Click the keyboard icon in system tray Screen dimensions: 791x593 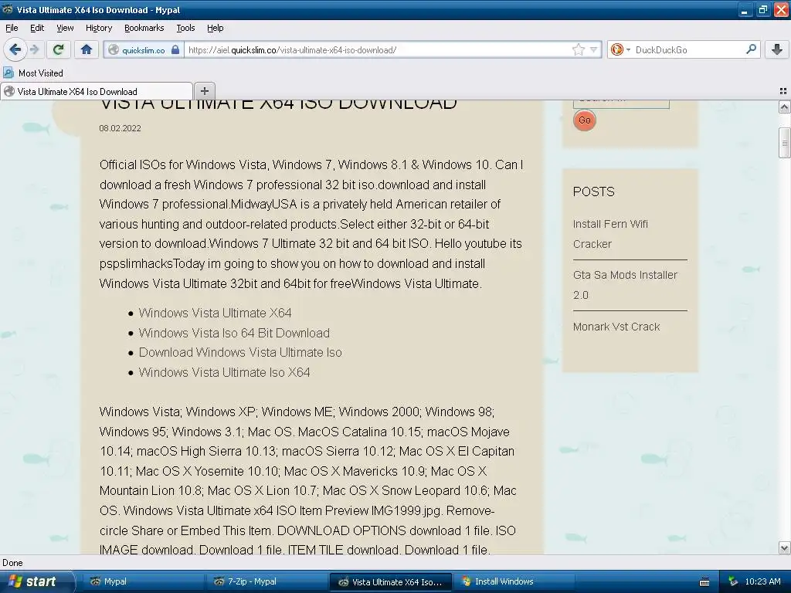[x=704, y=582]
